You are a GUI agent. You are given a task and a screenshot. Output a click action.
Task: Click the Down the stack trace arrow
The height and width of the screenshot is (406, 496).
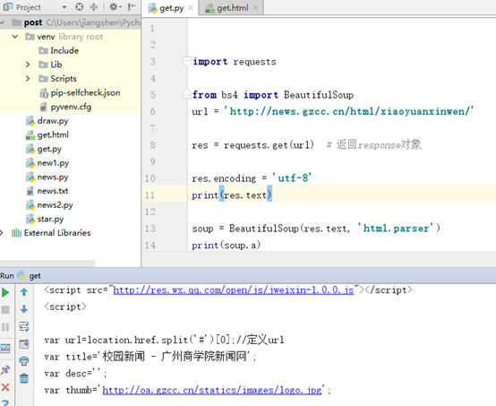pos(24,309)
